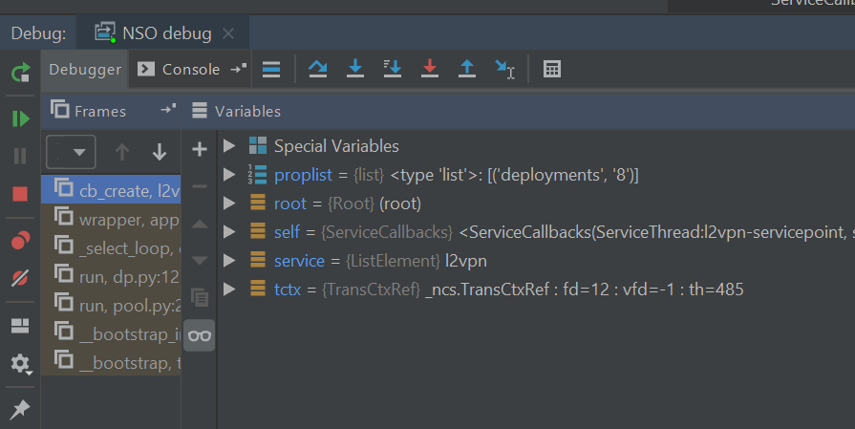Click Show Execution Point icon
This screenshot has height=429, width=855.
click(x=271, y=69)
